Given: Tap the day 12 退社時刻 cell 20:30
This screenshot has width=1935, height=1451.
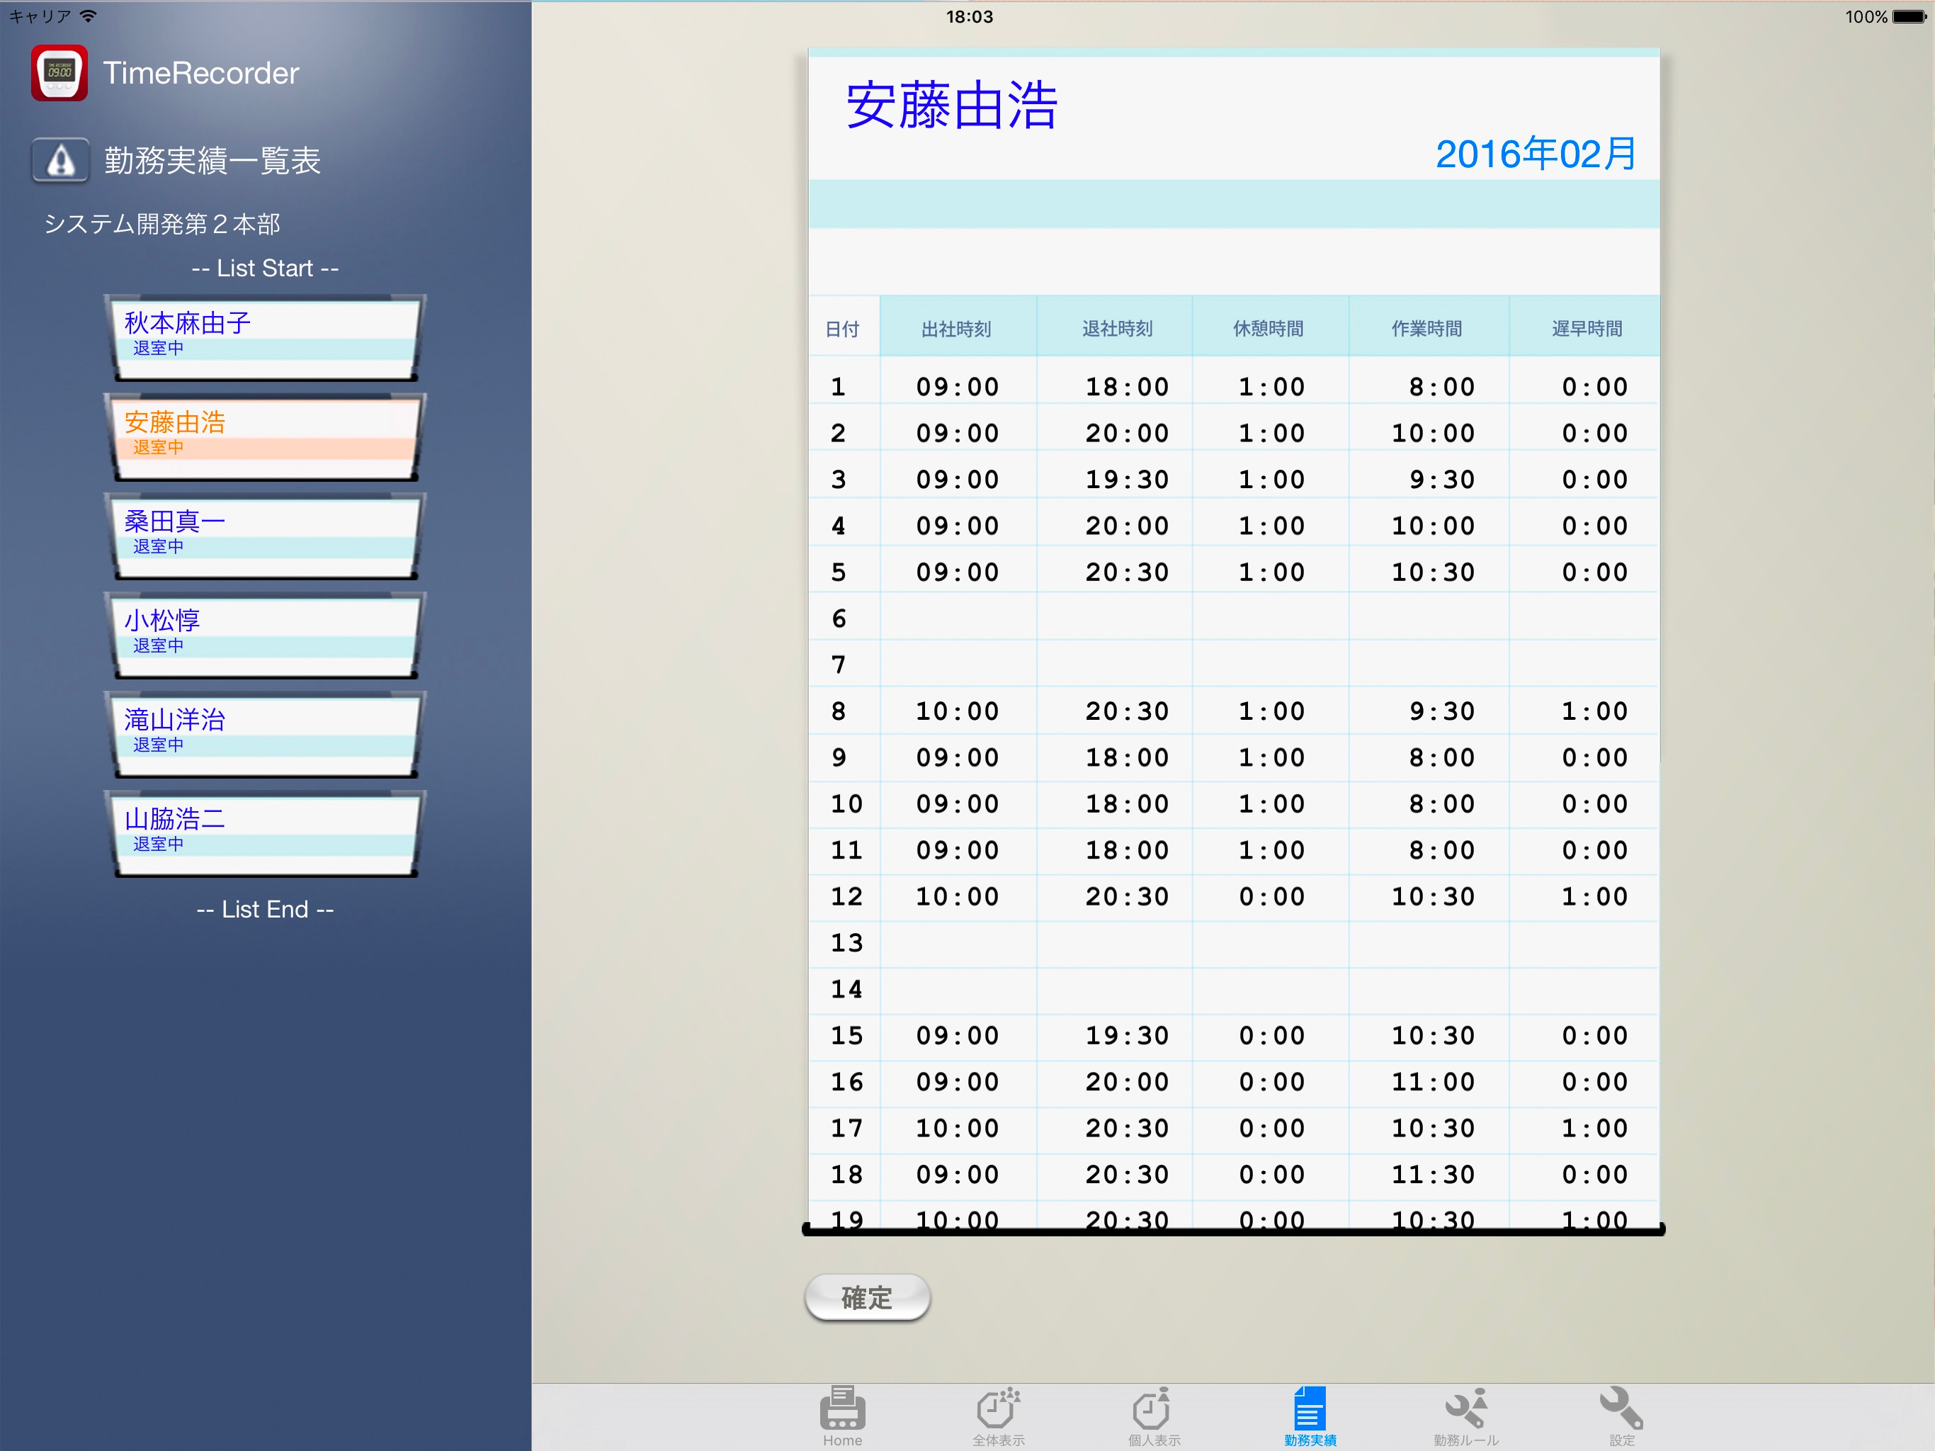Looking at the screenshot, I should (1127, 896).
